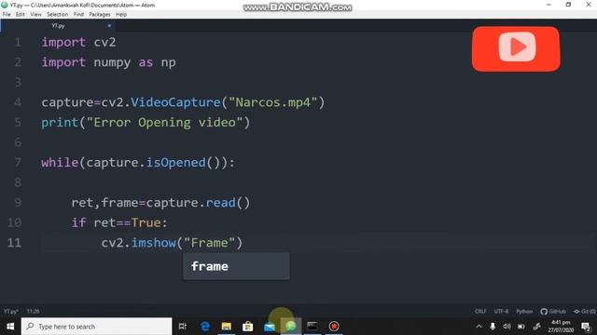Viewport: 597px width, 335px height.
Task: Click the string "Error Opening video"
Action: coord(164,122)
